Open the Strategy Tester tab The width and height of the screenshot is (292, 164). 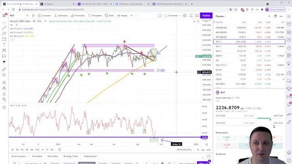click(71, 156)
